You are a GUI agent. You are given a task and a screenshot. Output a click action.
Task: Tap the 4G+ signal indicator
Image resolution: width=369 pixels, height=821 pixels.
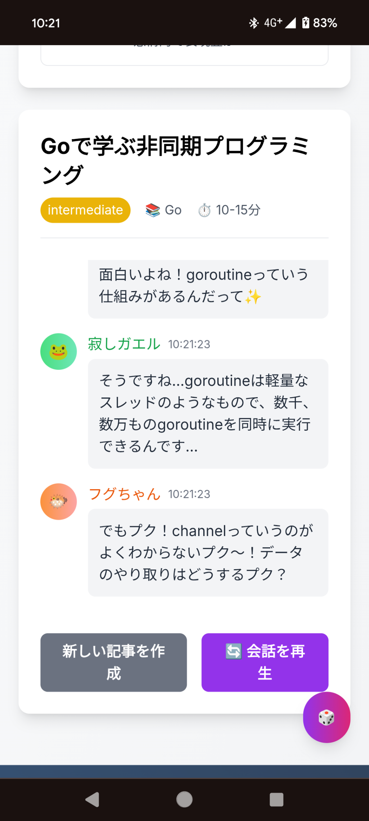pyautogui.click(x=280, y=23)
